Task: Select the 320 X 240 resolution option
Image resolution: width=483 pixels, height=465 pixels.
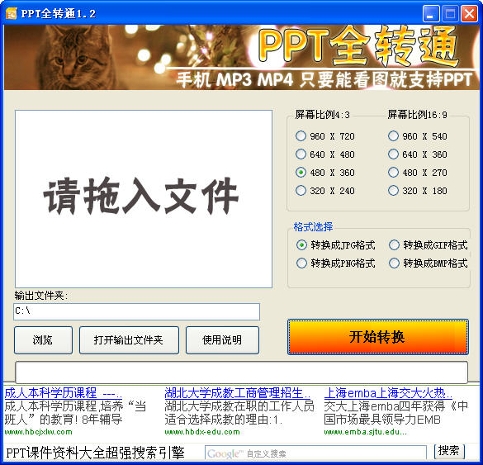Action: click(x=325, y=191)
